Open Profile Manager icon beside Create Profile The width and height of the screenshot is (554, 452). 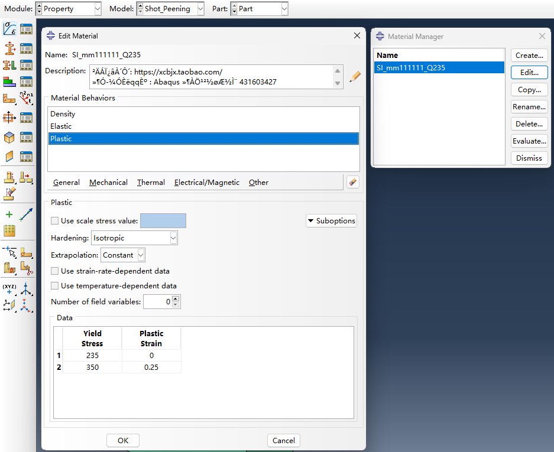(26, 118)
